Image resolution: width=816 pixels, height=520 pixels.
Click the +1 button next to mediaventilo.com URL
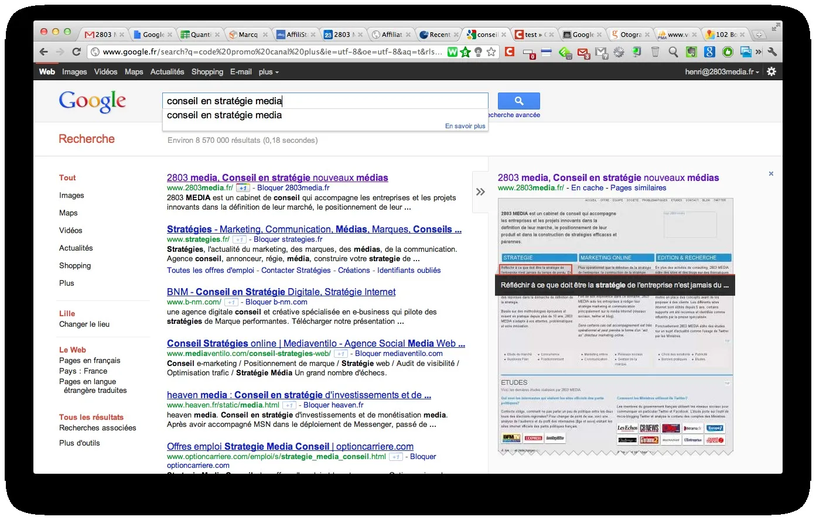[x=342, y=354]
